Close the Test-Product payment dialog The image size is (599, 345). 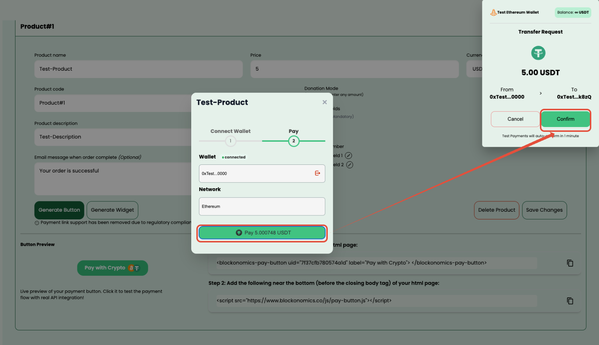coord(324,102)
